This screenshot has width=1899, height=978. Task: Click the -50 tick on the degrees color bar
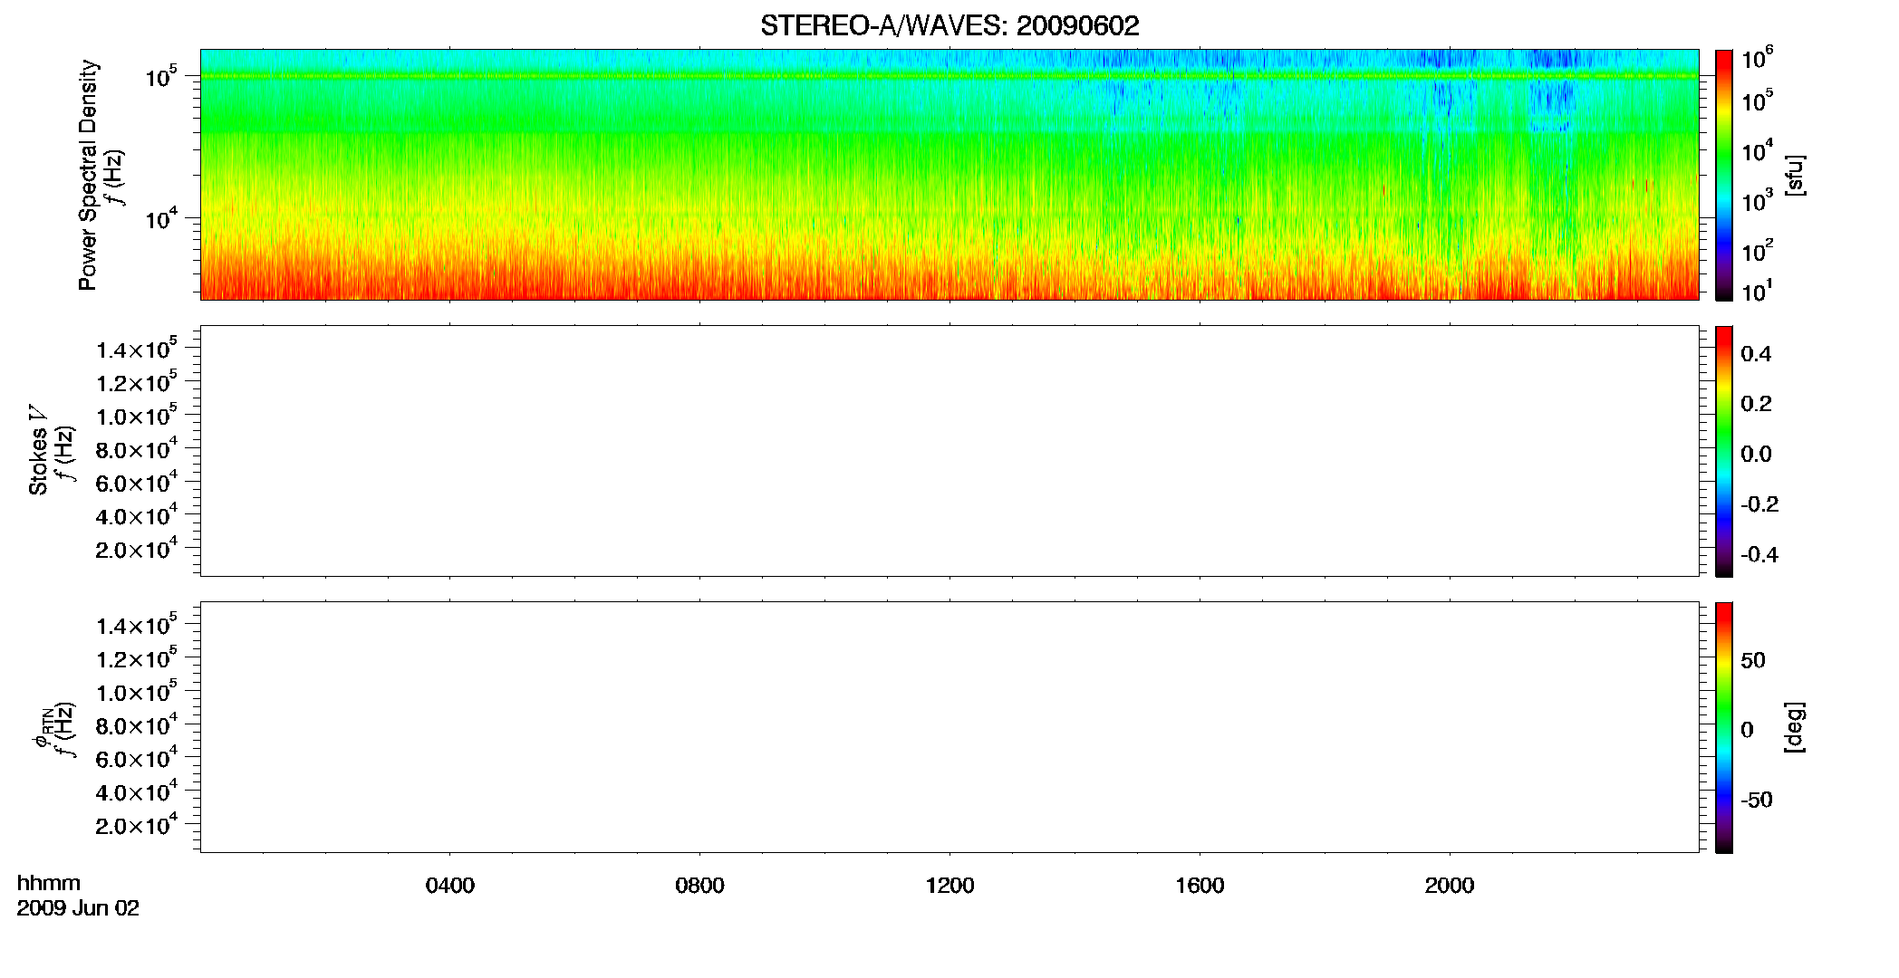pyautogui.click(x=1754, y=801)
